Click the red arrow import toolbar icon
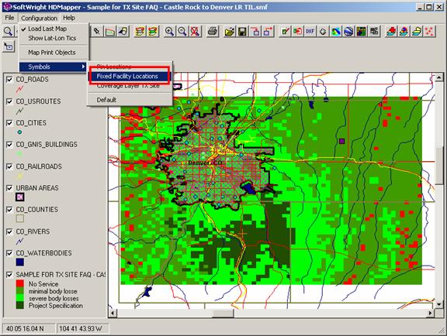 pyautogui.click(x=298, y=31)
